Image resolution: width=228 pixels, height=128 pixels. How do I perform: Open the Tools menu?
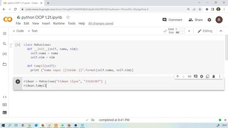[x=72, y=23]
